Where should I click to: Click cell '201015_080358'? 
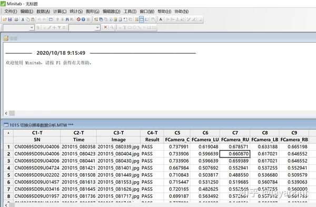(x=78, y=147)
